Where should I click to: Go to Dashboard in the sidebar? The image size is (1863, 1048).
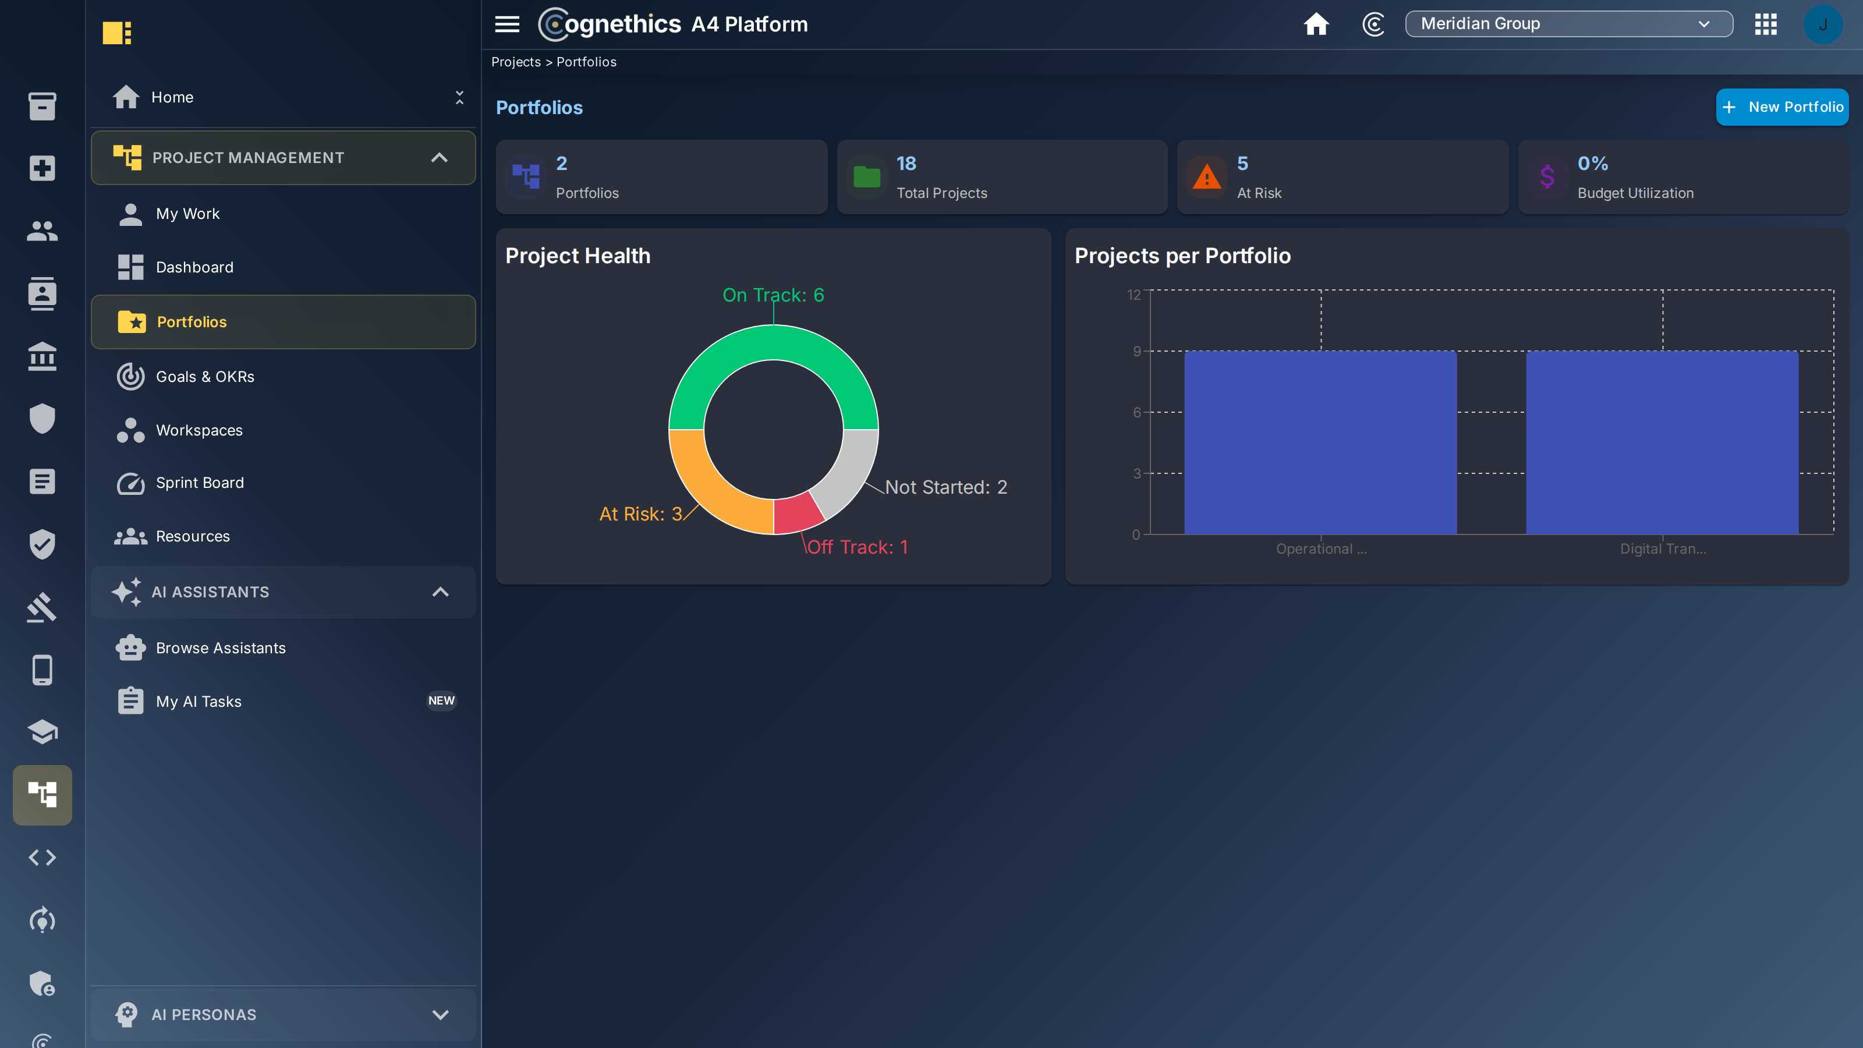[x=283, y=267]
